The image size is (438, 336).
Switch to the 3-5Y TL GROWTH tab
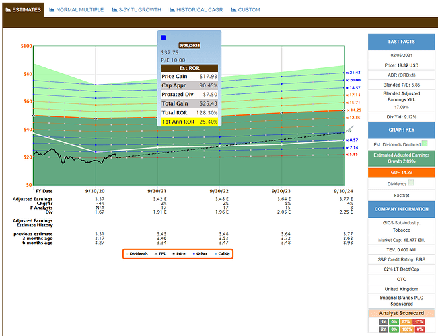tap(137, 10)
